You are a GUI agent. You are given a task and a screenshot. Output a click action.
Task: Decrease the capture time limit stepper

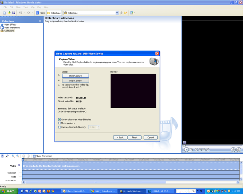point(98,128)
